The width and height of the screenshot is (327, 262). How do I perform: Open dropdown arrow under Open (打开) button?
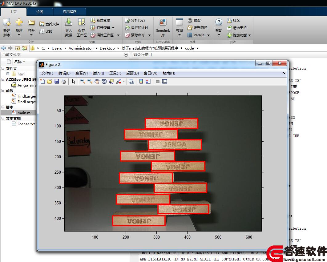click(x=31, y=35)
